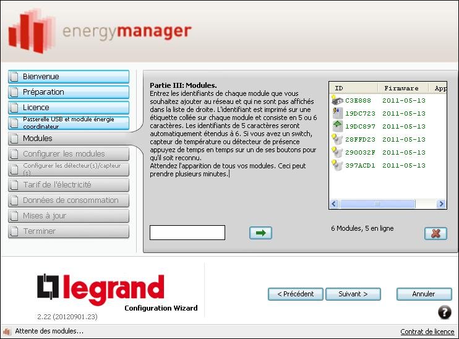This screenshot has height=339, width=459.
Task: Click firmware date of module C3E888
Action: [404, 100]
